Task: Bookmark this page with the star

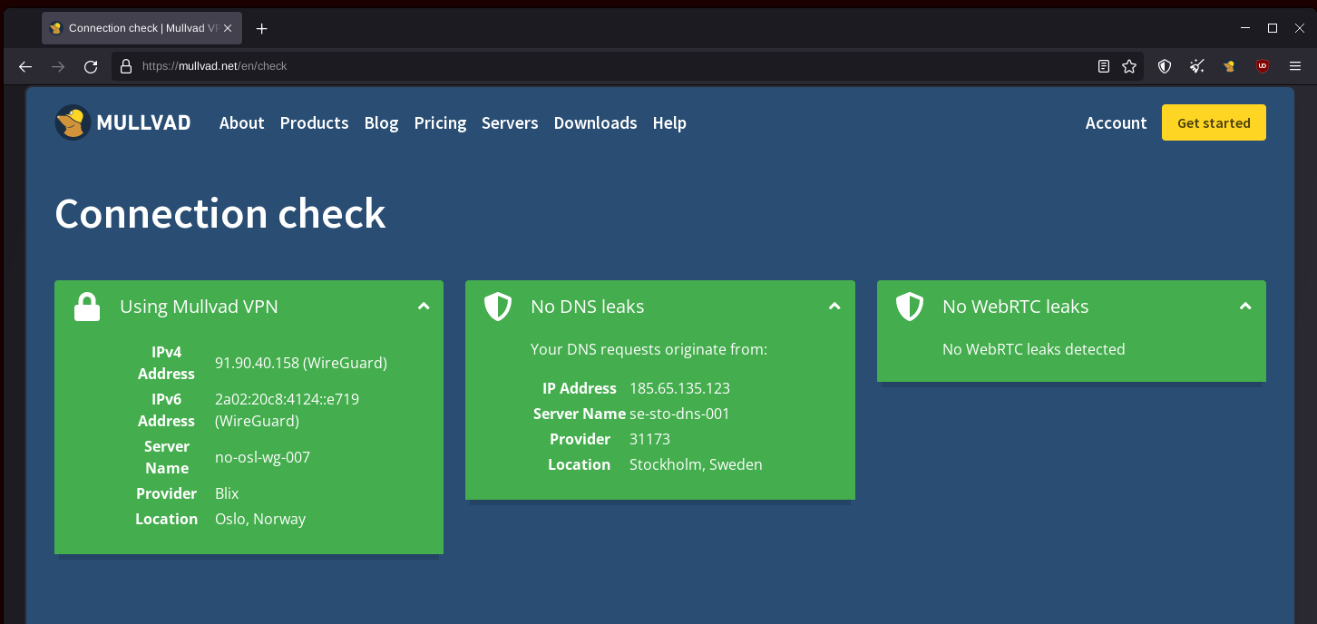Action: 1129,66
